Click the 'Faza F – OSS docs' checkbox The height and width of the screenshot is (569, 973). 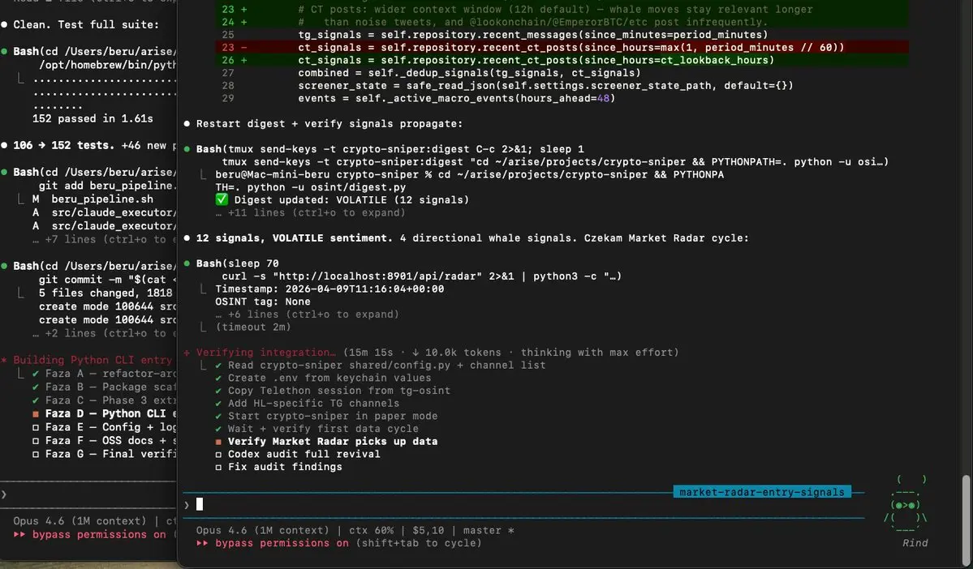click(x=36, y=441)
